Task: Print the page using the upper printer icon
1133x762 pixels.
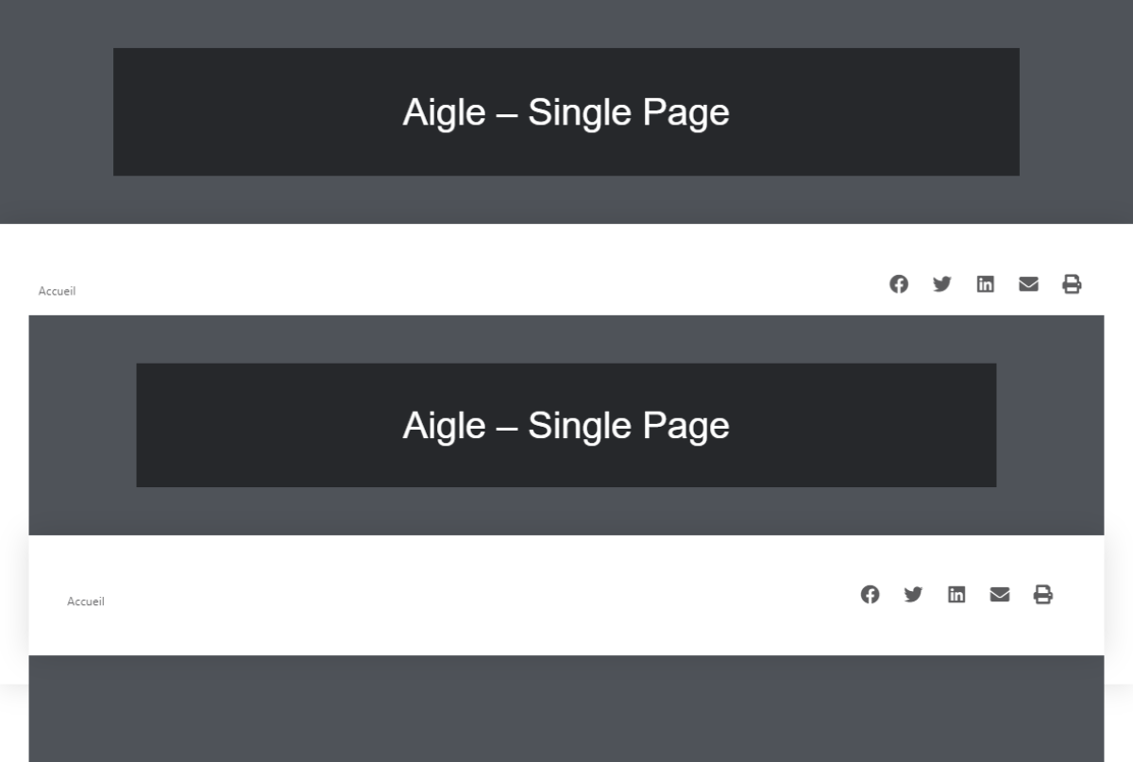Action: tap(1072, 284)
